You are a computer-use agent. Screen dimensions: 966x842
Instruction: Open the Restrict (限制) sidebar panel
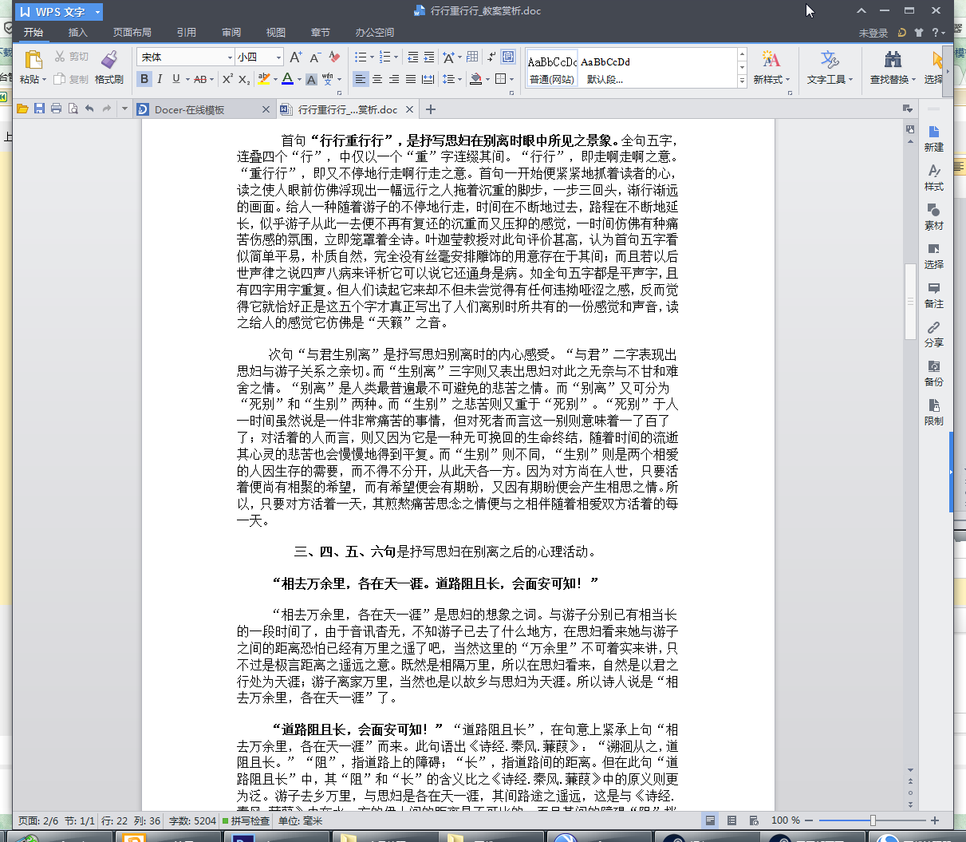pos(934,411)
